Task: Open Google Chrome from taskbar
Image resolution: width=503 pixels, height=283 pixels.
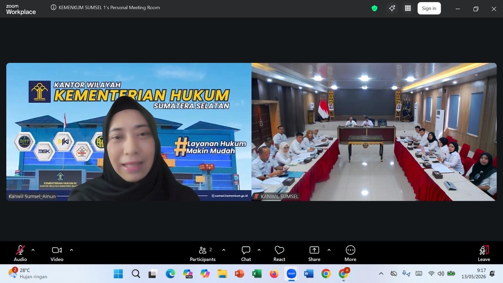Action: click(326, 274)
